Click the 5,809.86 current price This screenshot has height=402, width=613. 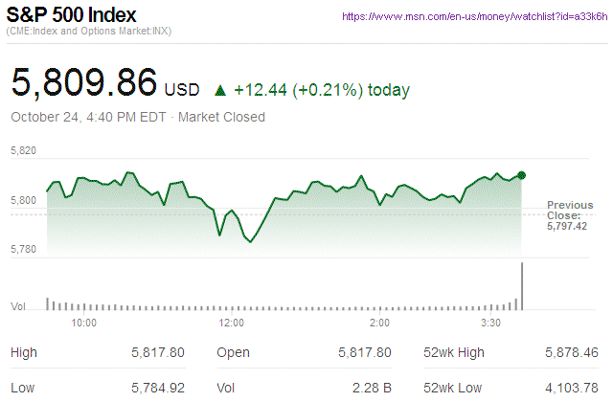click(83, 82)
